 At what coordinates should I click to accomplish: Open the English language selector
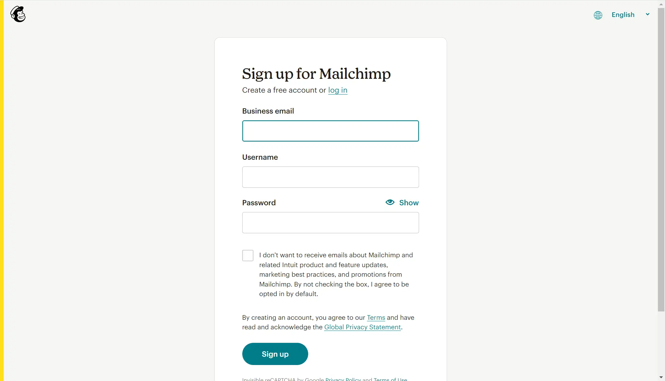(623, 15)
